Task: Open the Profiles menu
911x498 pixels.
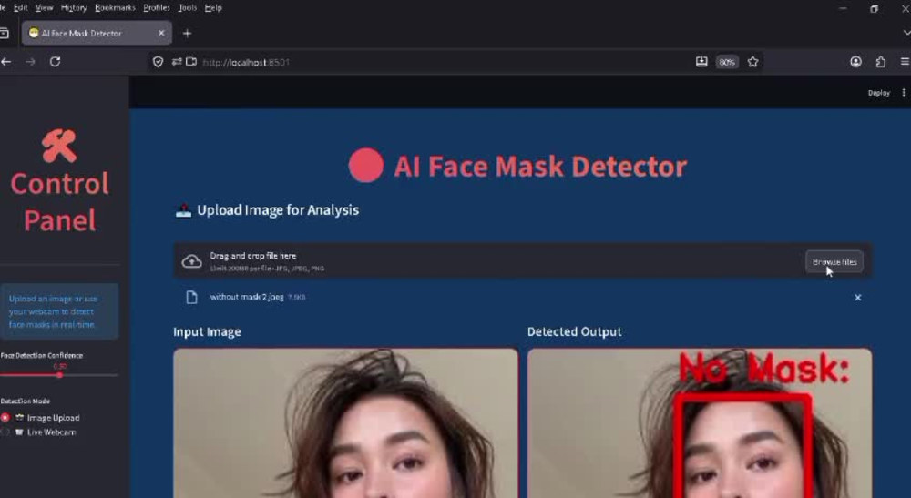Action: pos(157,7)
